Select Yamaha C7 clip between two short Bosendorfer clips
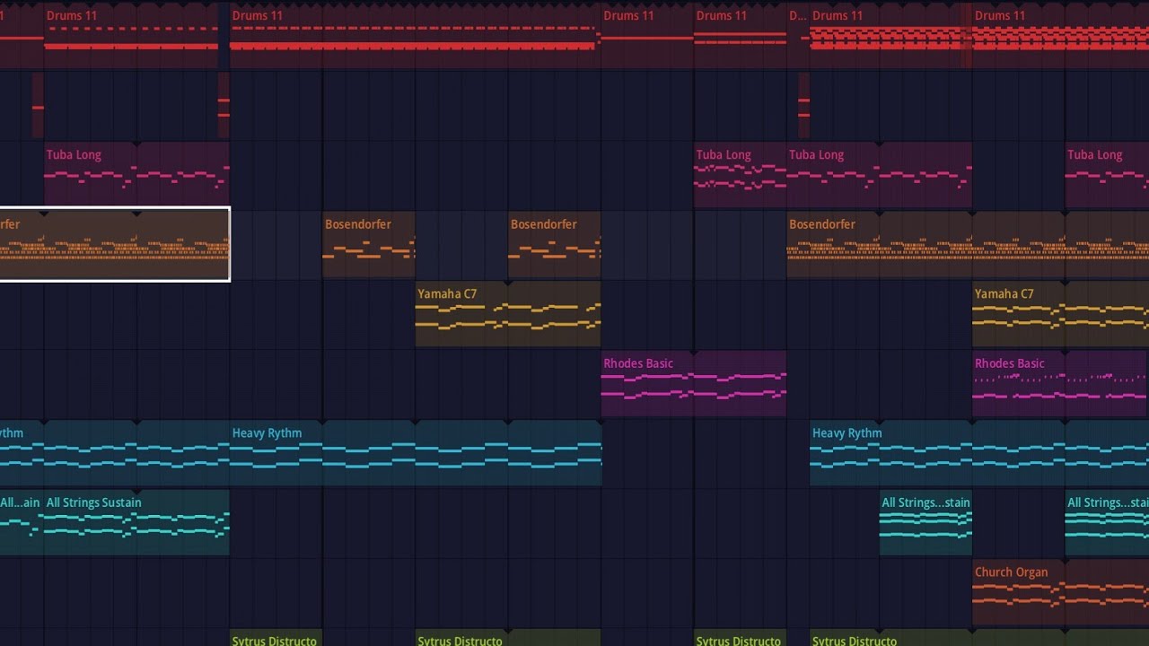This screenshot has width=1149, height=646. [x=508, y=314]
